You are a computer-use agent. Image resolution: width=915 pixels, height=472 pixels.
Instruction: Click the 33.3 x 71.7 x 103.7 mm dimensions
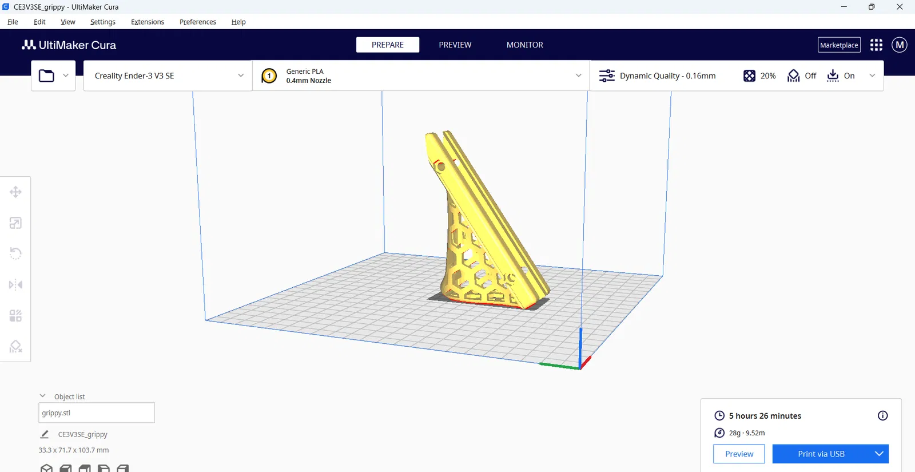point(74,450)
